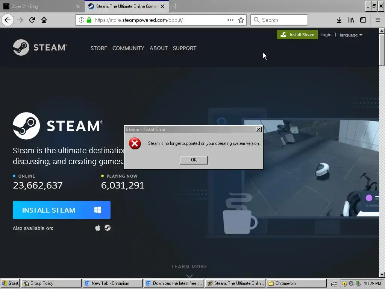Open the browser home page
385x289 pixels.
coord(44,20)
